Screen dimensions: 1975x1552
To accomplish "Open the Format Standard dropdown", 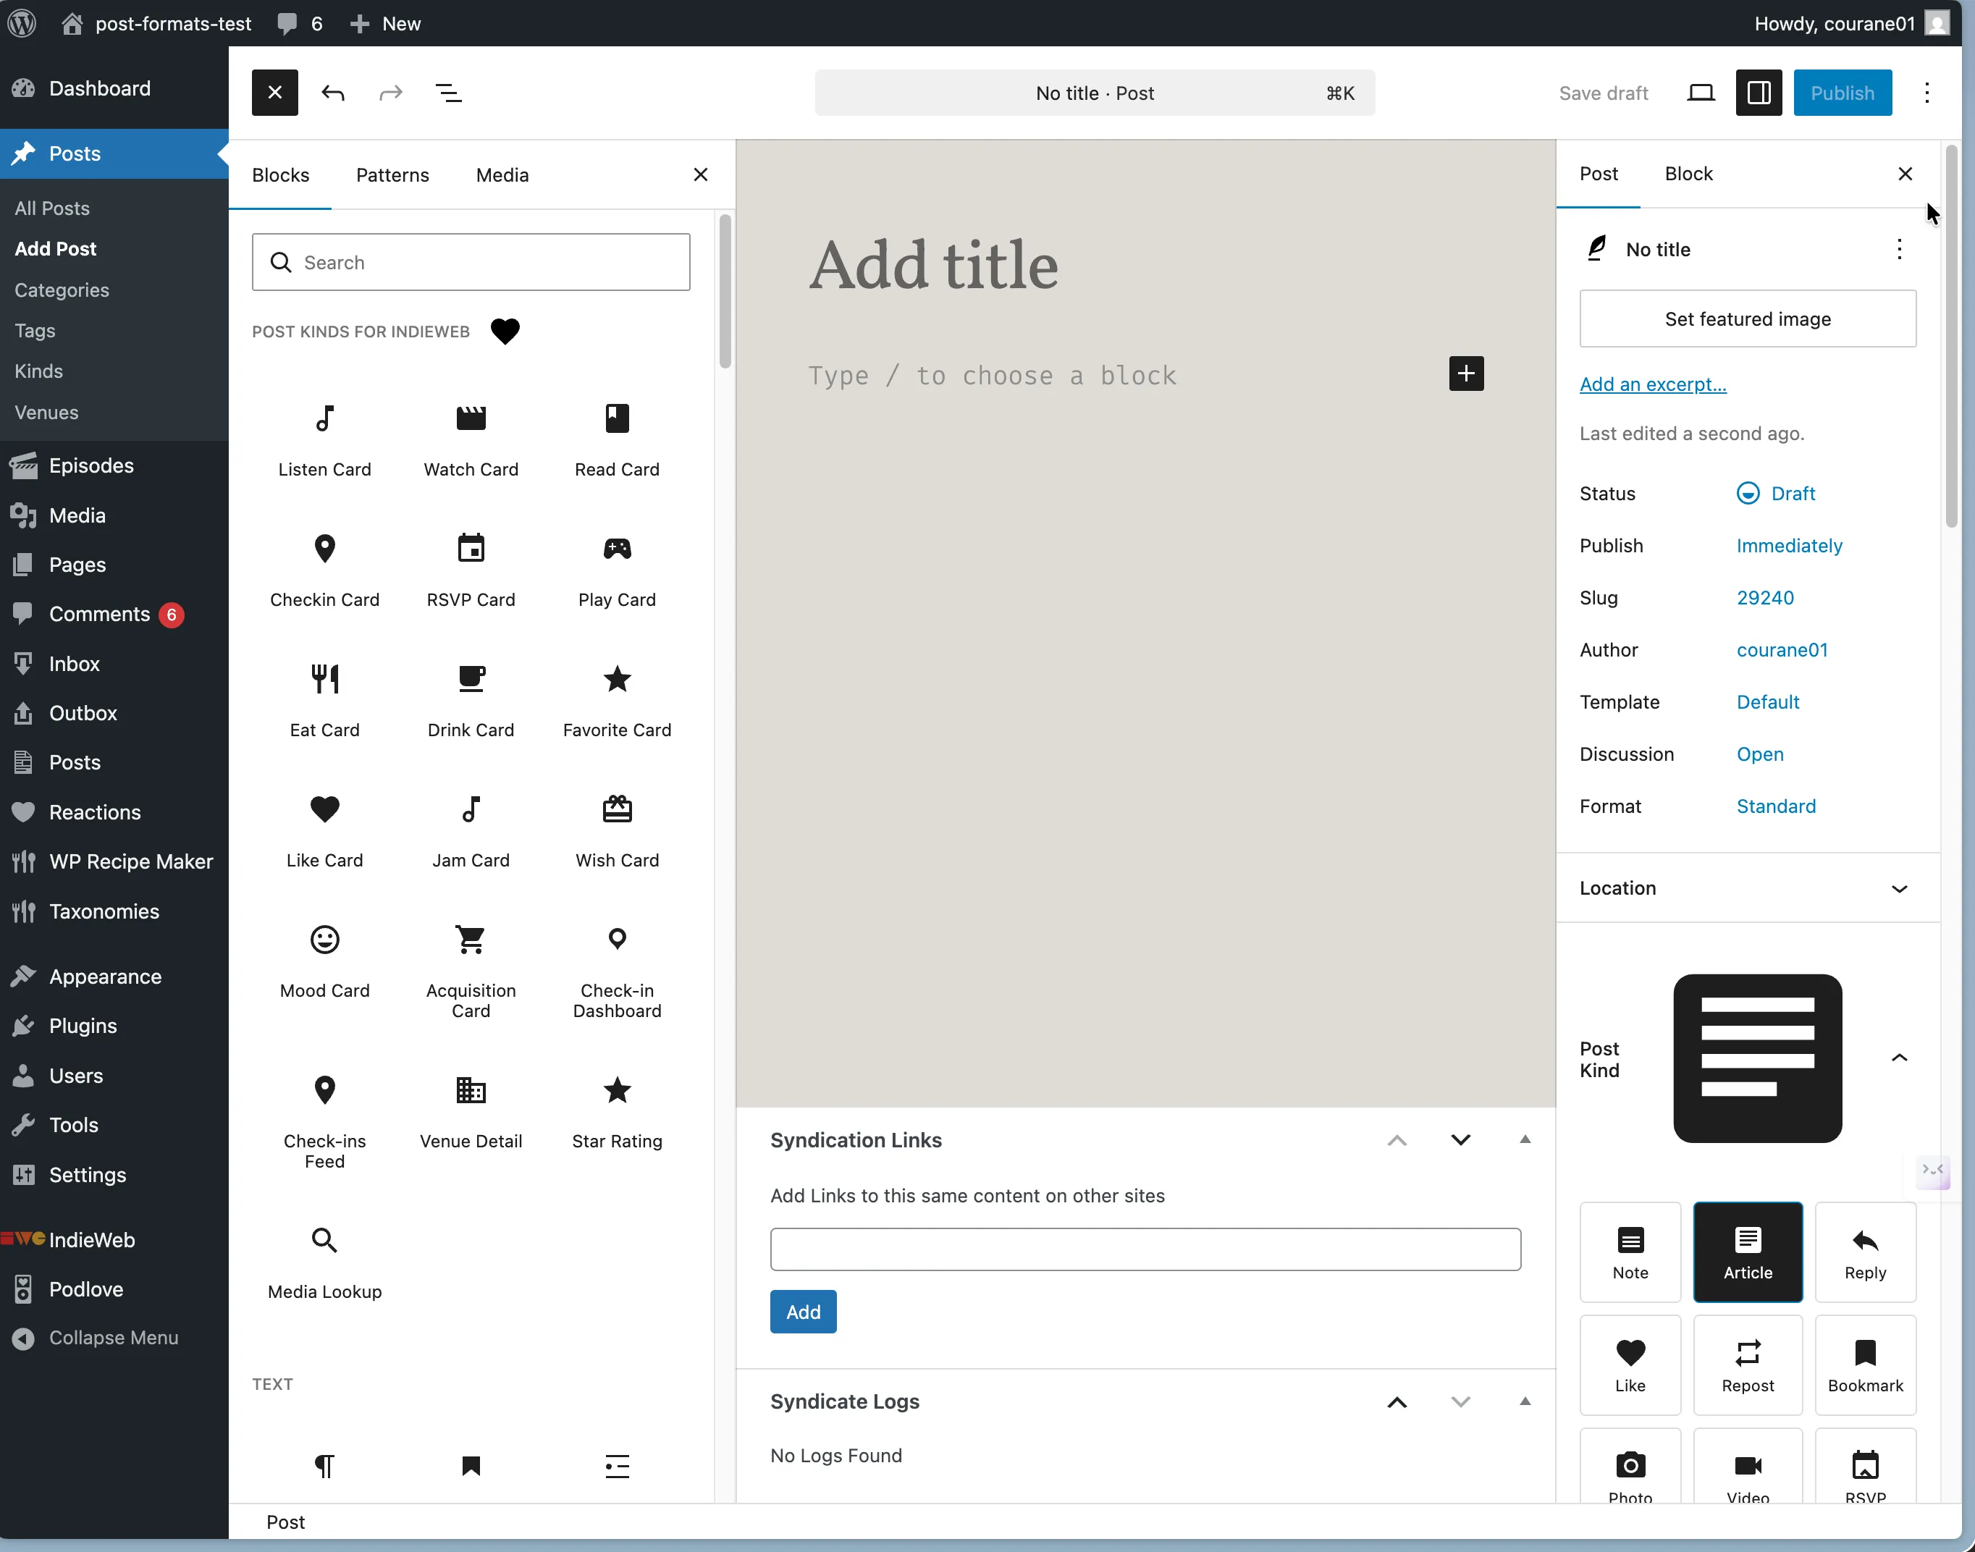I will click(x=1775, y=806).
